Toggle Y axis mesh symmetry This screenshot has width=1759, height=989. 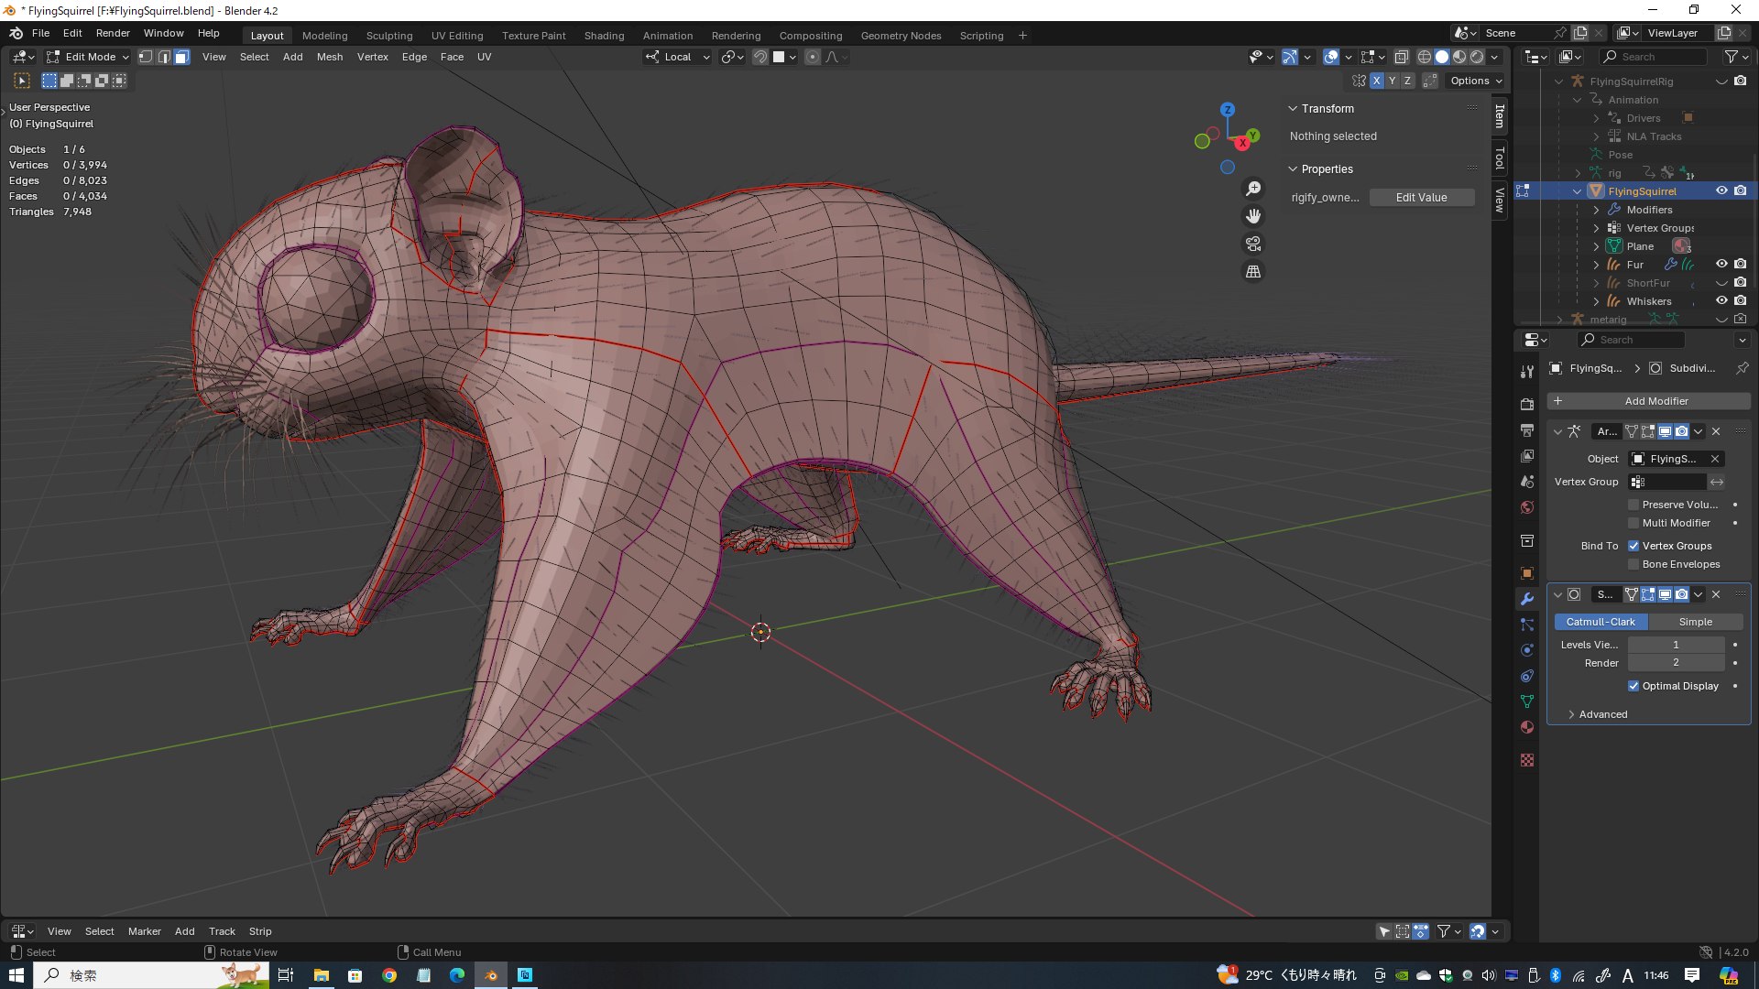[x=1392, y=81]
